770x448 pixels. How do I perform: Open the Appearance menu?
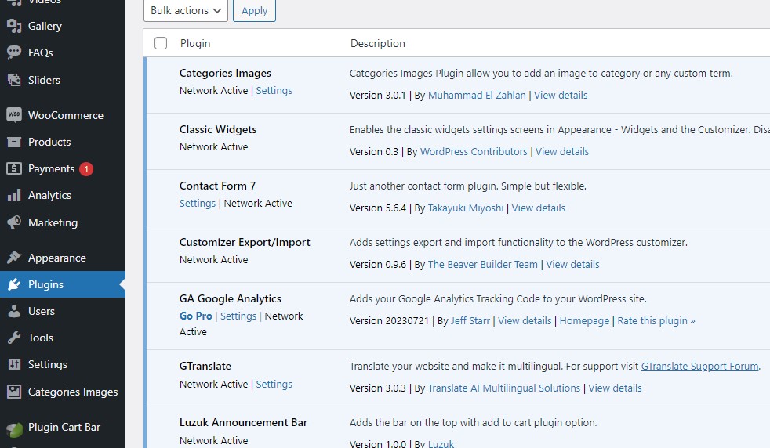coord(57,258)
